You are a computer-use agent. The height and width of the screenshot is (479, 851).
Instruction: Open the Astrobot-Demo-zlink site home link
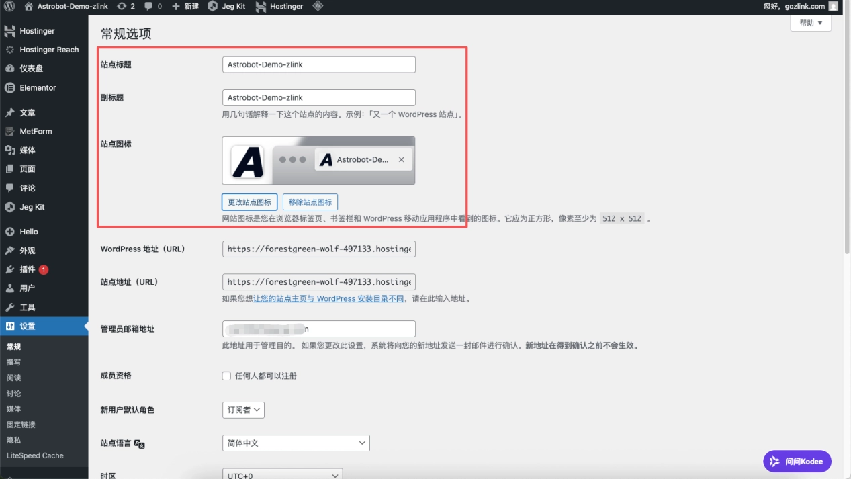[65, 6]
